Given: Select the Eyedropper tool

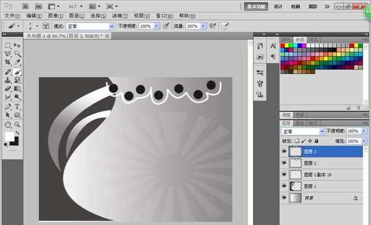Looking at the screenshot, I should [17, 62].
